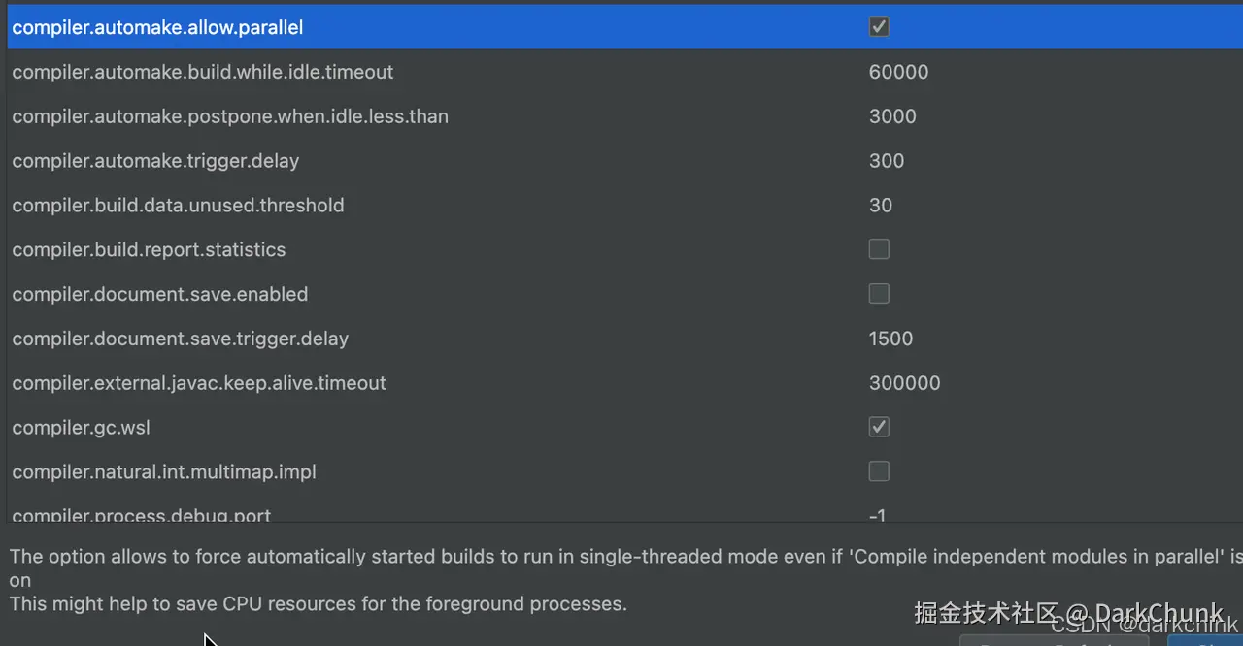The height and width of the screenshot is (646, 1243).
Task: Select compiler.document.save.trigger.delay key name
Action: coord(180,339)
